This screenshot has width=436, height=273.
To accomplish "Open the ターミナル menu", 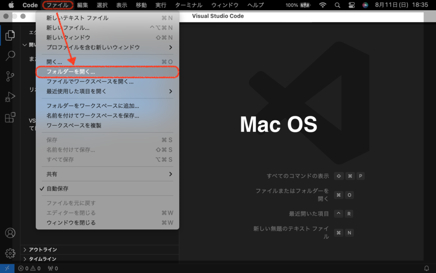I will click(189, 5).
